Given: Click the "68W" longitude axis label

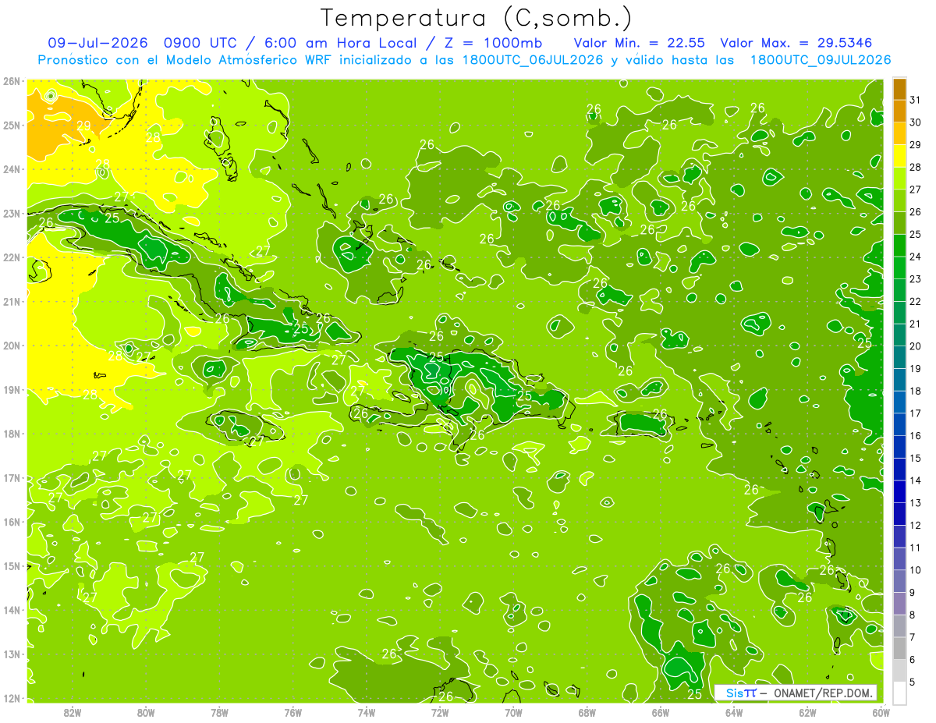Looking at the screenshot, I should pyautogui.click(x=587, y=712).
